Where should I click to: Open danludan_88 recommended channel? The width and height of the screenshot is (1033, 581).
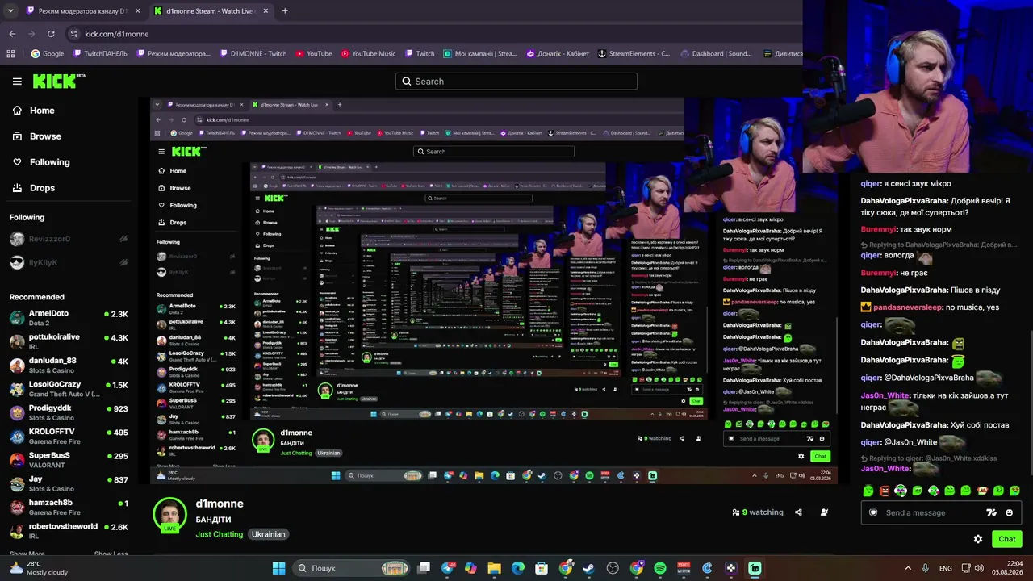[69, 365]
